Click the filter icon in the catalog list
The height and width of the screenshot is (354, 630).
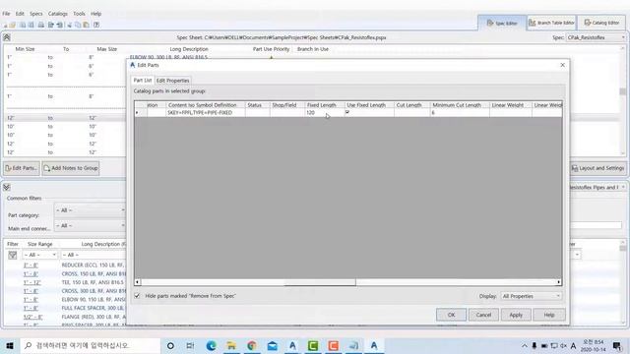[13, 255]
